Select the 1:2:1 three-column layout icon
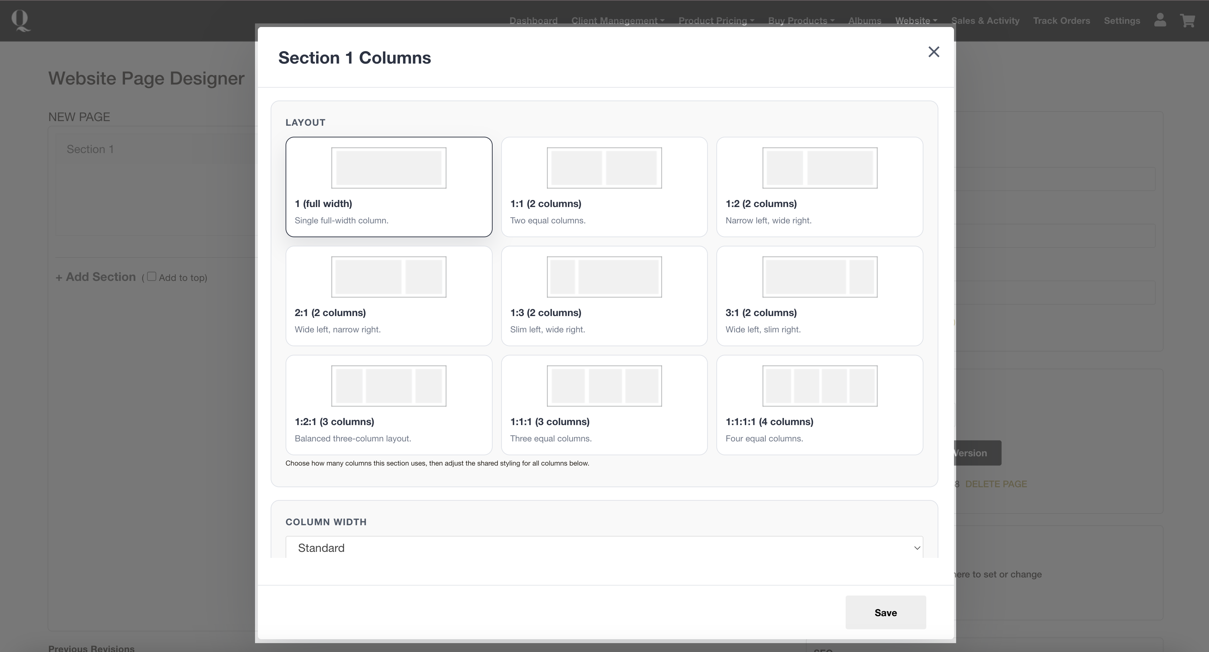 (x=389, y=386)
